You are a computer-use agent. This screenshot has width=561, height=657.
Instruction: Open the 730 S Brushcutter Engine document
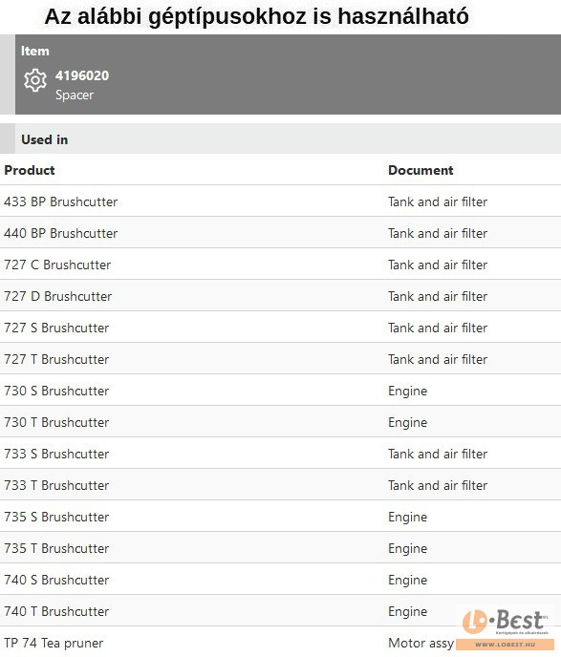pos(407,392)
